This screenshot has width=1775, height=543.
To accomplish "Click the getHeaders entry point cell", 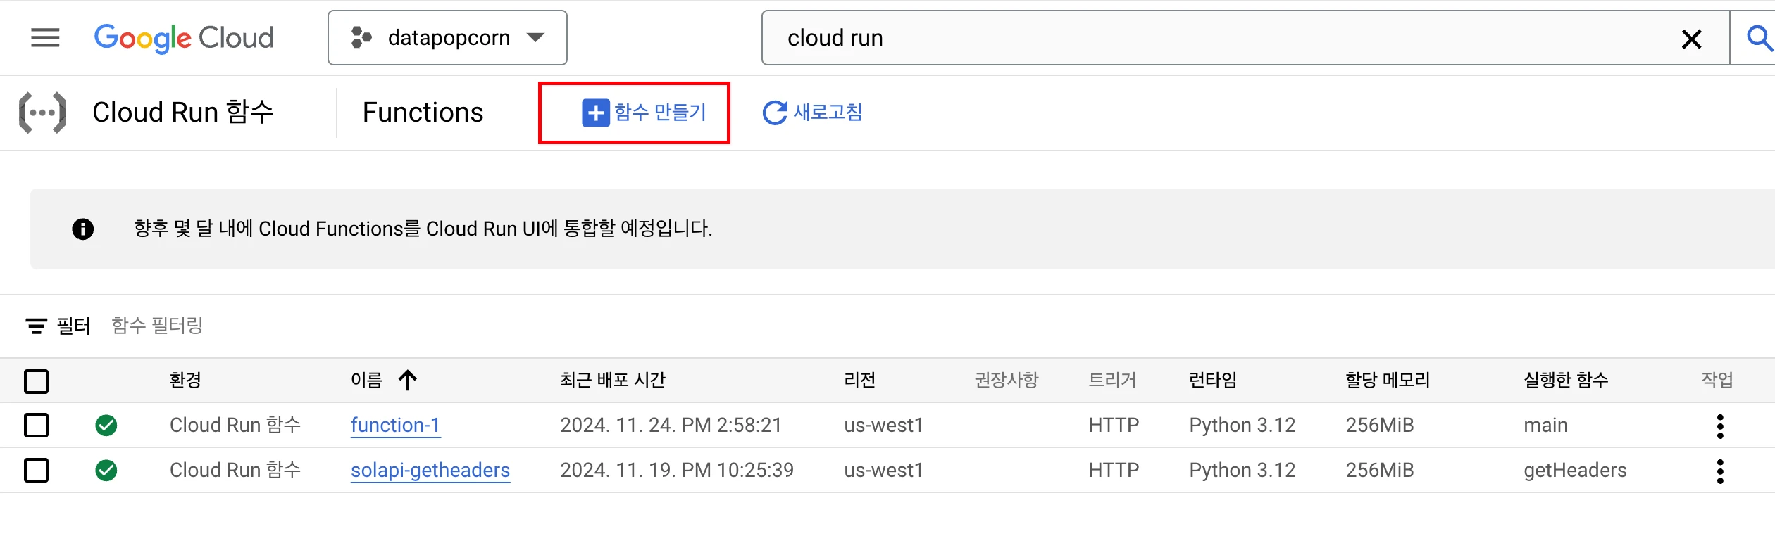I will coord(1576,471).
